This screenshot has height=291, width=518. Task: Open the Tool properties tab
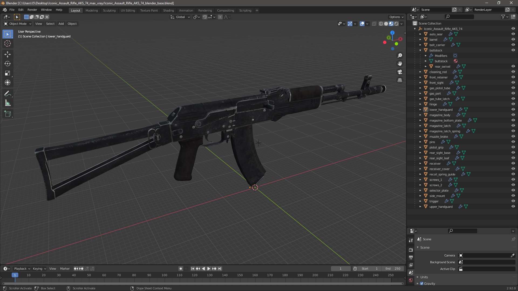pos(411,240)
